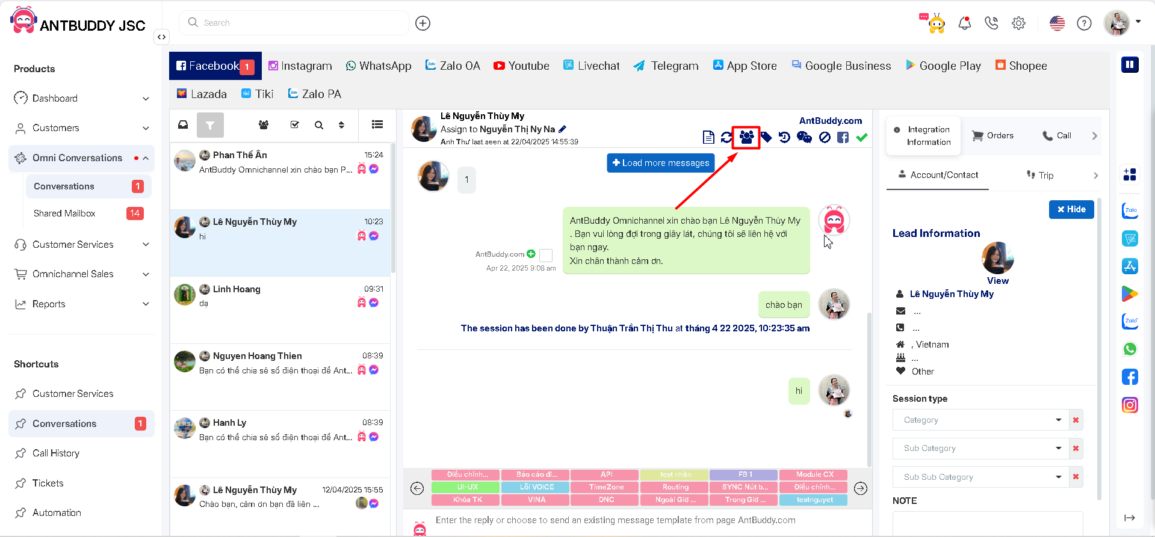This screenshot has height=537, width=1155.
Task: Switch to the Instagram channel tab
Action: [x=300, y=66]
